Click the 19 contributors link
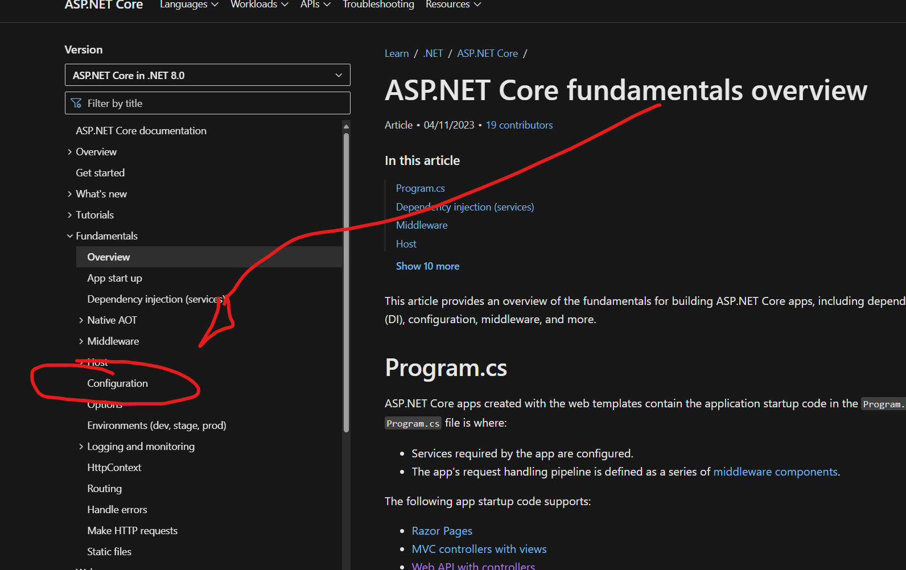Viewport: 906px width, 570px height. tap(519, 125)
